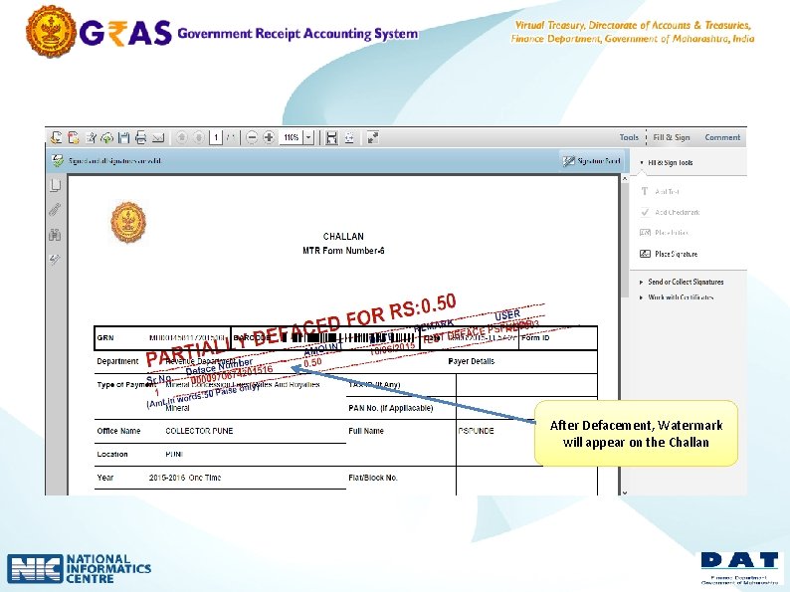This screenshot has height=592, width=790.
Task: Click the Add Checkmark tool
Action: point(670,212)
